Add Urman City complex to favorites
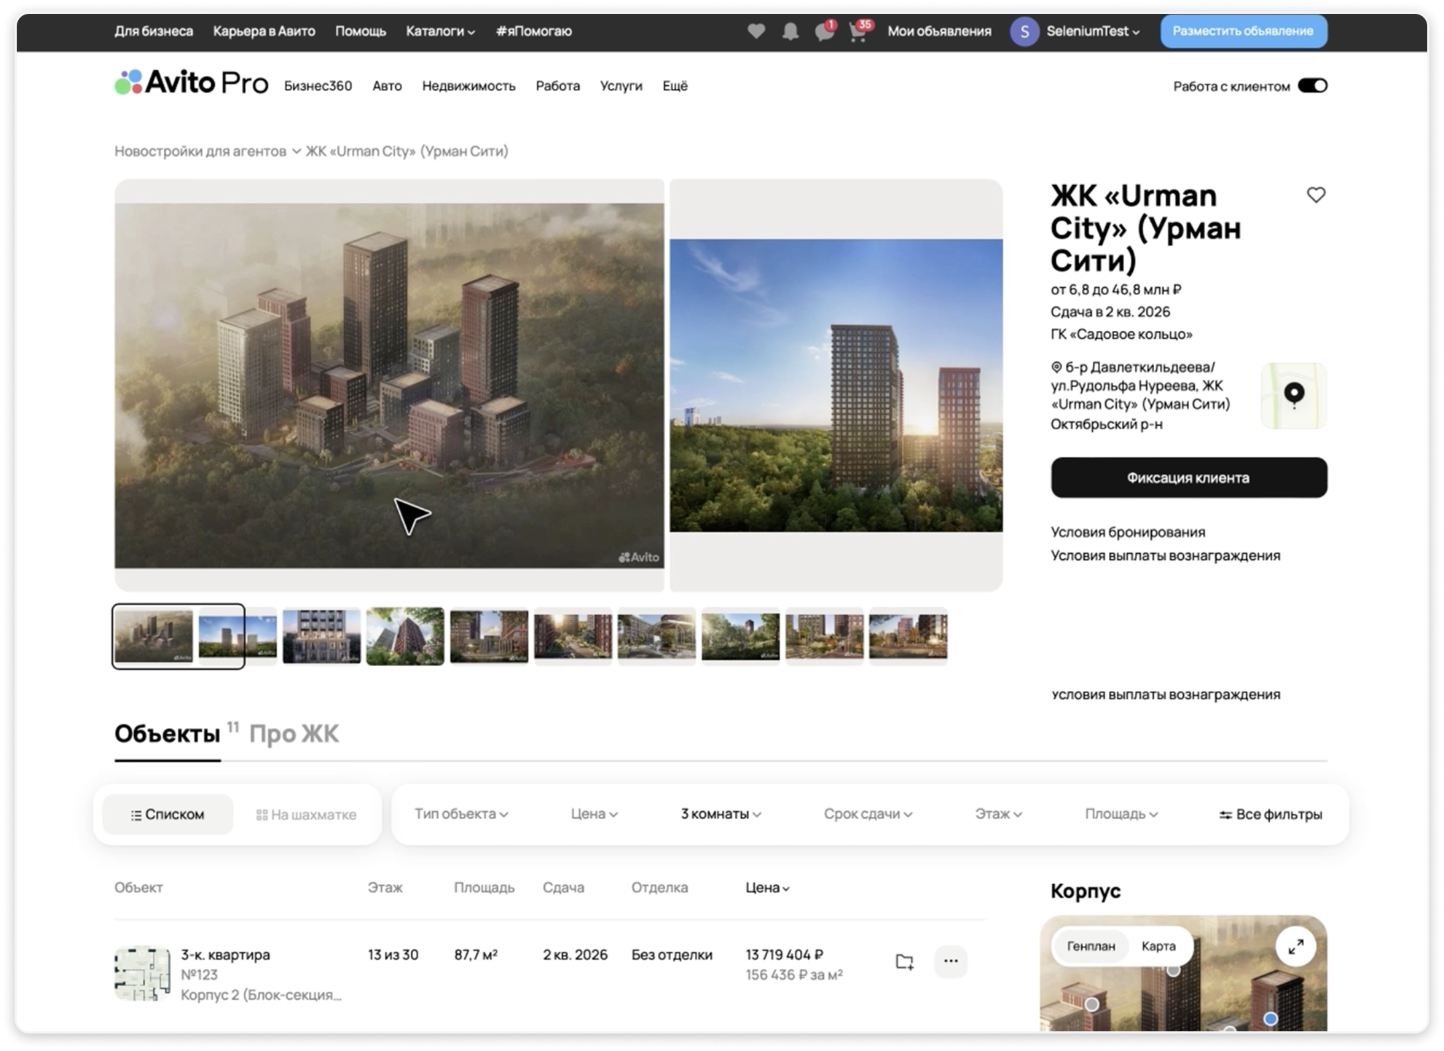The width and height of the screenshot is (1444, 1051). coord(1316,195)
